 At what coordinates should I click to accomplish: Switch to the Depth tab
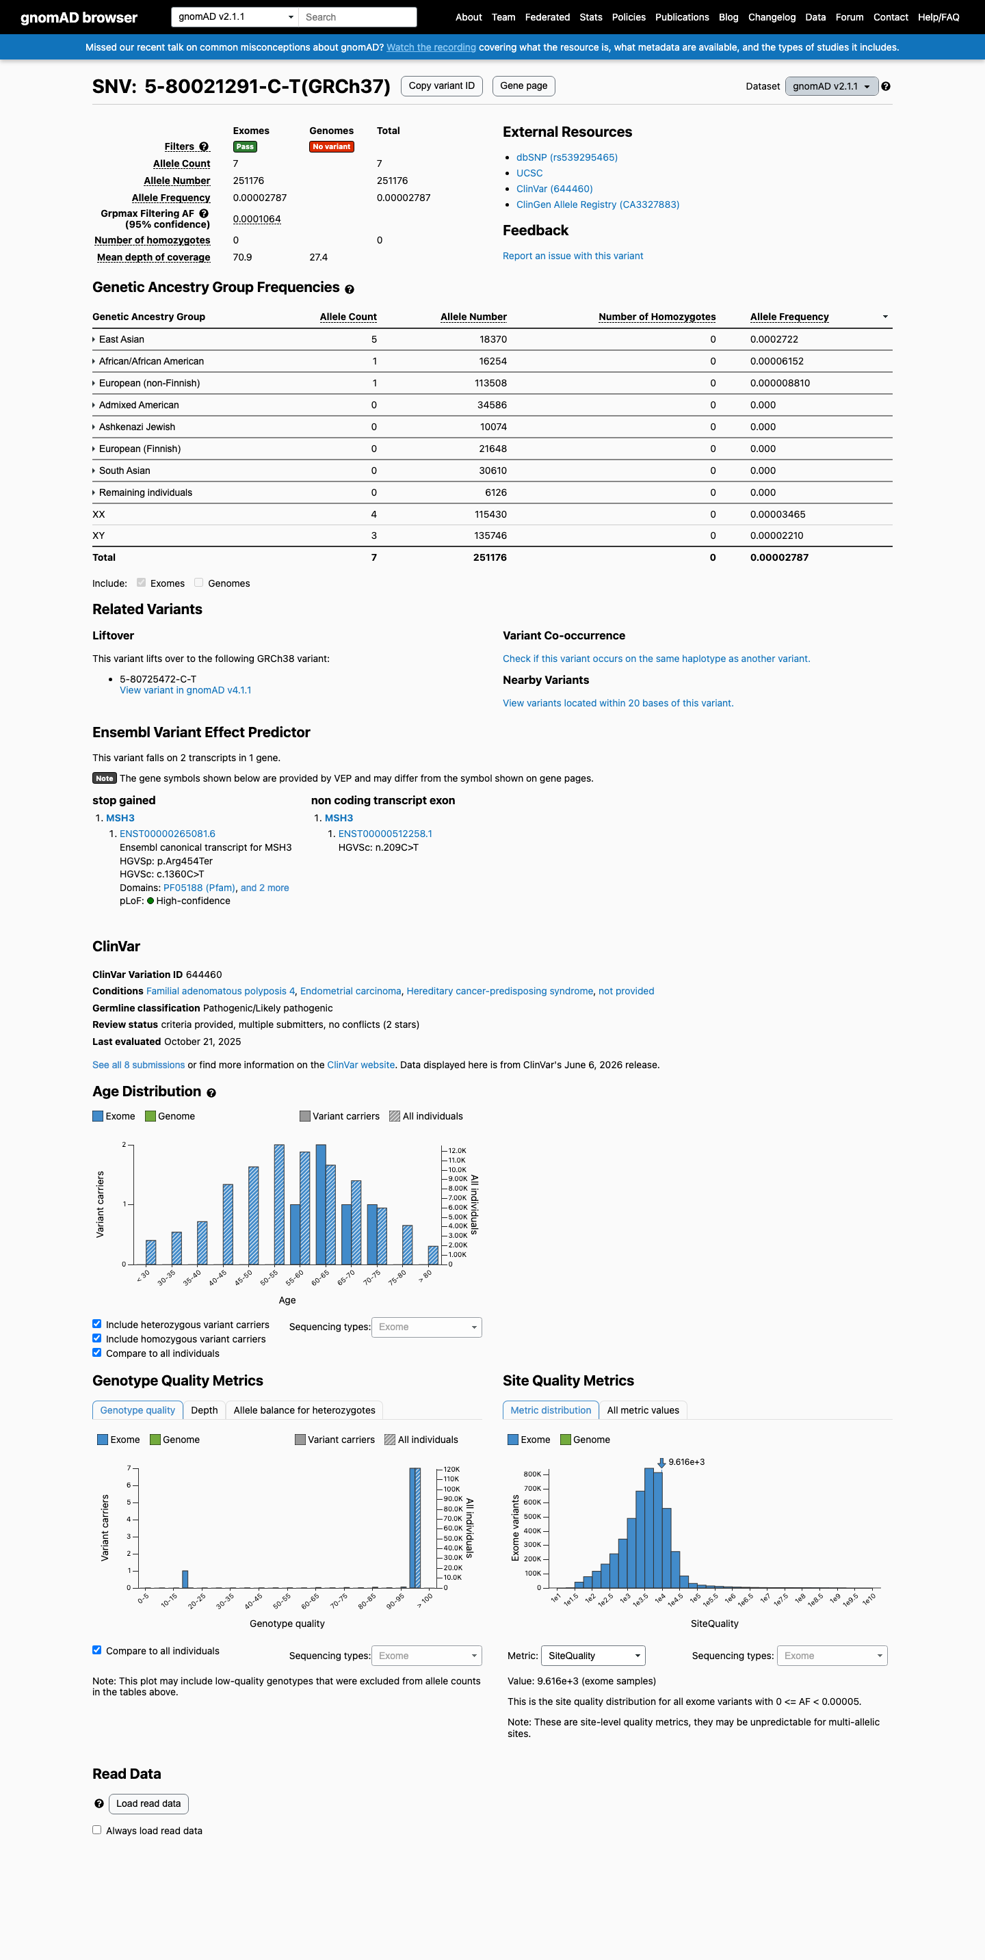tap(204, 1411)
